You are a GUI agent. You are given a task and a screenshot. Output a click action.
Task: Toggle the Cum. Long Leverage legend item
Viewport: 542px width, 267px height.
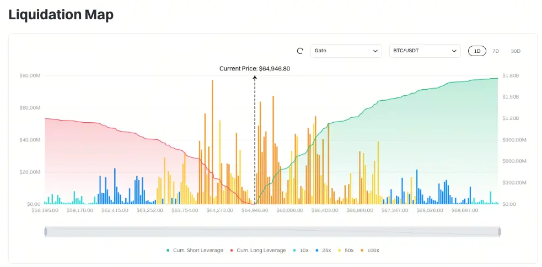click(258, 250)
